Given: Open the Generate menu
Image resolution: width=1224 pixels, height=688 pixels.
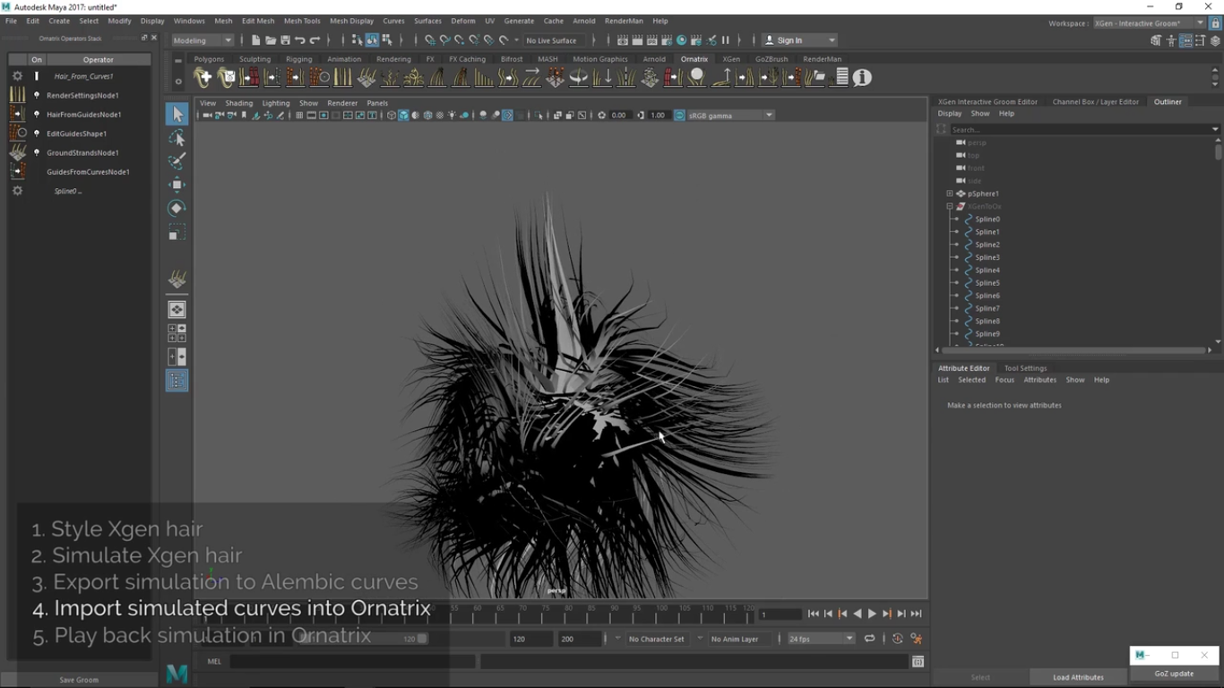Looking at the screenshot, I should tap(519, 21).
